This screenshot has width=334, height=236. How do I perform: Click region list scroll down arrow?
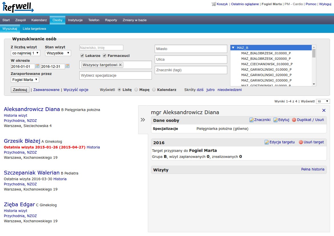[x=314, y=84]
